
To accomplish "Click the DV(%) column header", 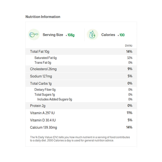I will click(129, 46).
